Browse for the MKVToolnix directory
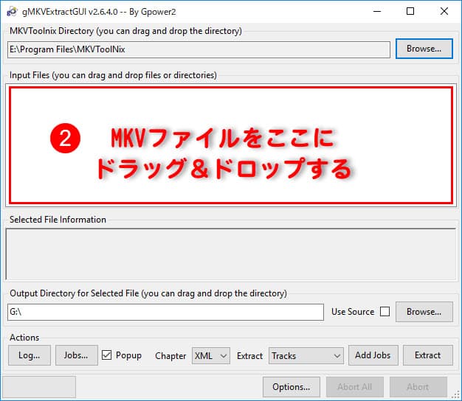 424,49
